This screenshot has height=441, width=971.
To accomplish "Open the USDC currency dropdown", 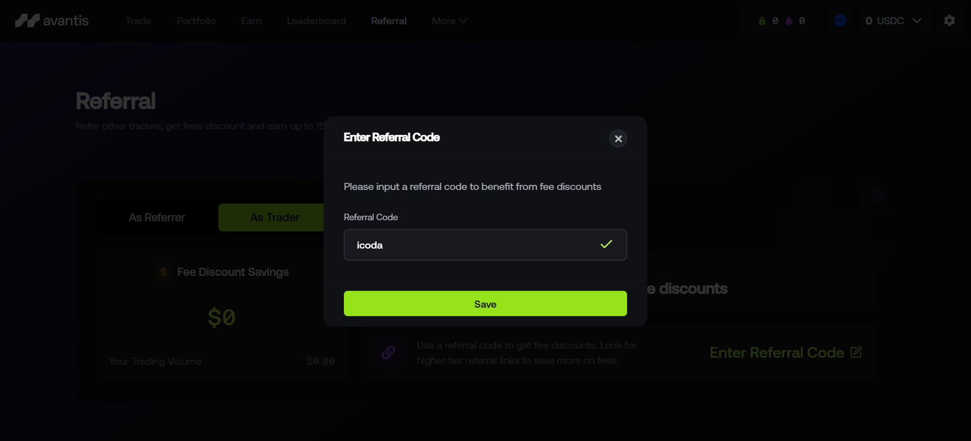I will (x=893, y=20).
